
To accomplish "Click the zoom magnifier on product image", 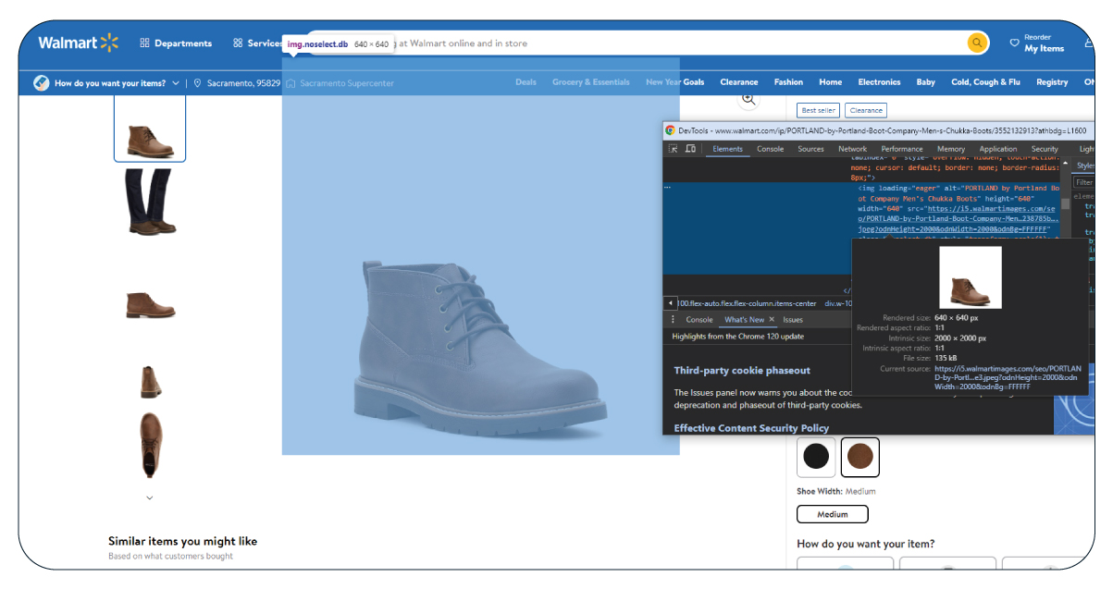I will 748,99.
